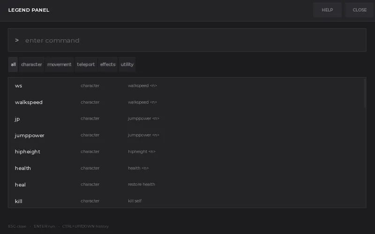Viewport: 375px width, 234px height.
Task: Click the LEGEND PANEL title
Action: point(29,10)
